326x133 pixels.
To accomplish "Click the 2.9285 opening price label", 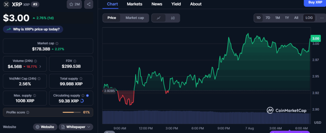I will 109,91.
